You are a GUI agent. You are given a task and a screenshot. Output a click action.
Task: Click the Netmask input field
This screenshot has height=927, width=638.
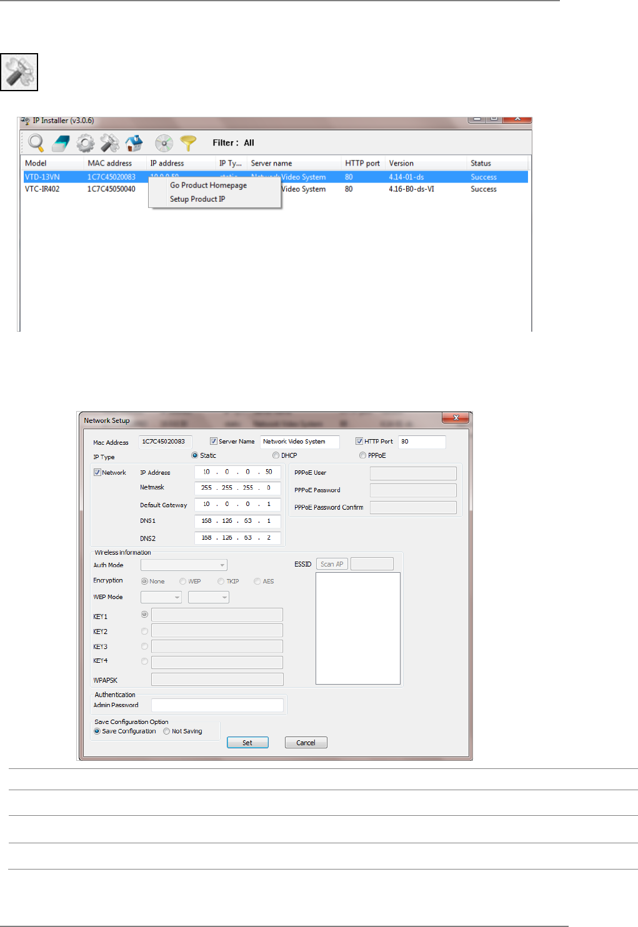[237, 488]
